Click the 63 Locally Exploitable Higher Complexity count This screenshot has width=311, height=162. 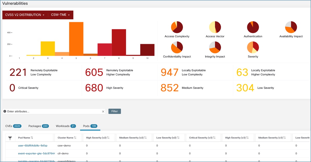pos(242,72)
